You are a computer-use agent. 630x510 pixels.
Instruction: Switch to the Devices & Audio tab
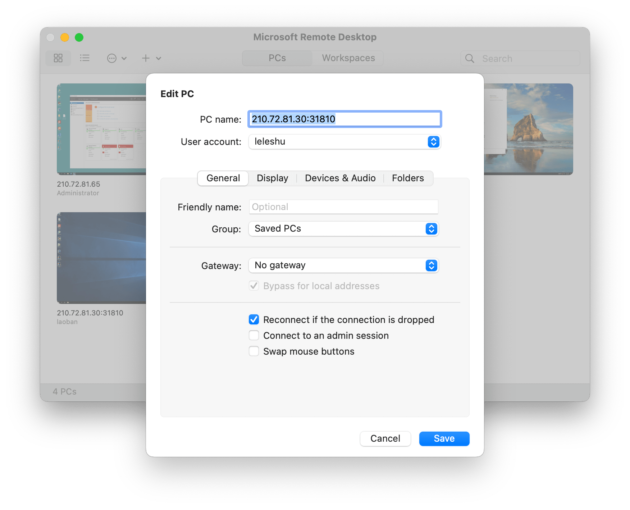tap(340, 178)
